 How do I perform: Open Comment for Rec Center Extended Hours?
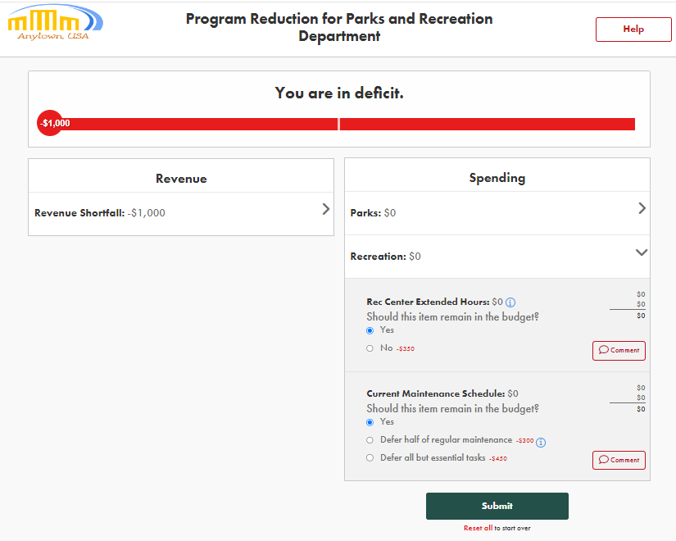pos(619,351)
